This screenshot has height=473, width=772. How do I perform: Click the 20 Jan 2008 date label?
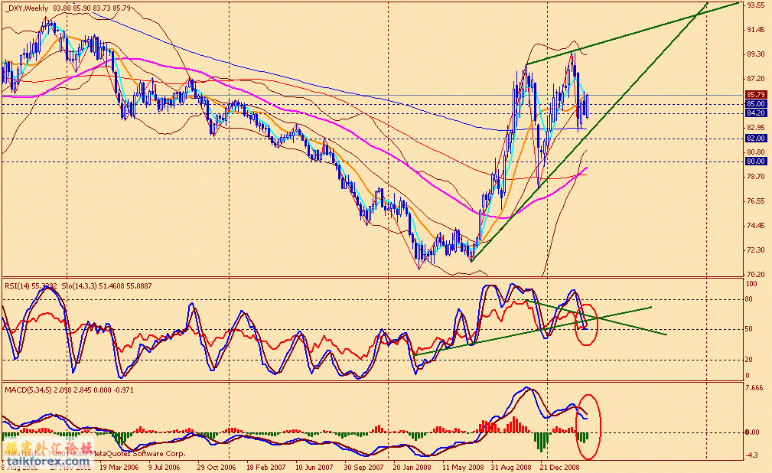point(412,467)
